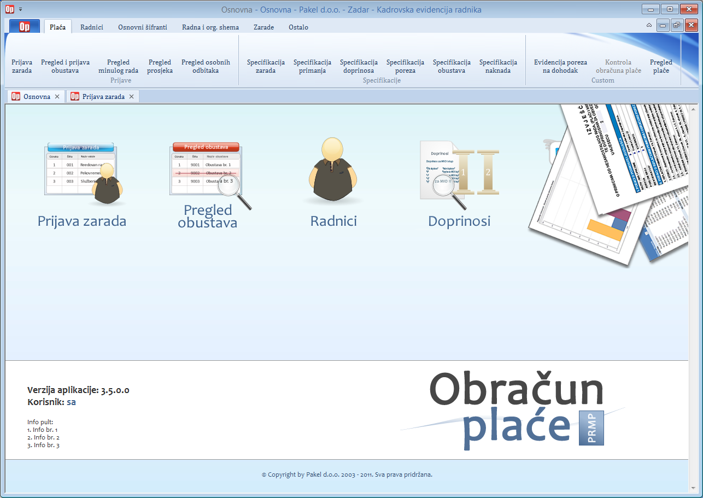Click the Radnici text label
The width and height of the screenshot is (703, 498).
333,221
